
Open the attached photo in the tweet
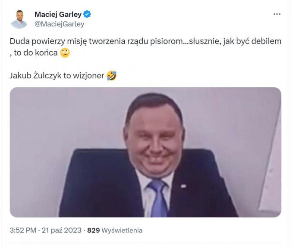[145, 152]
